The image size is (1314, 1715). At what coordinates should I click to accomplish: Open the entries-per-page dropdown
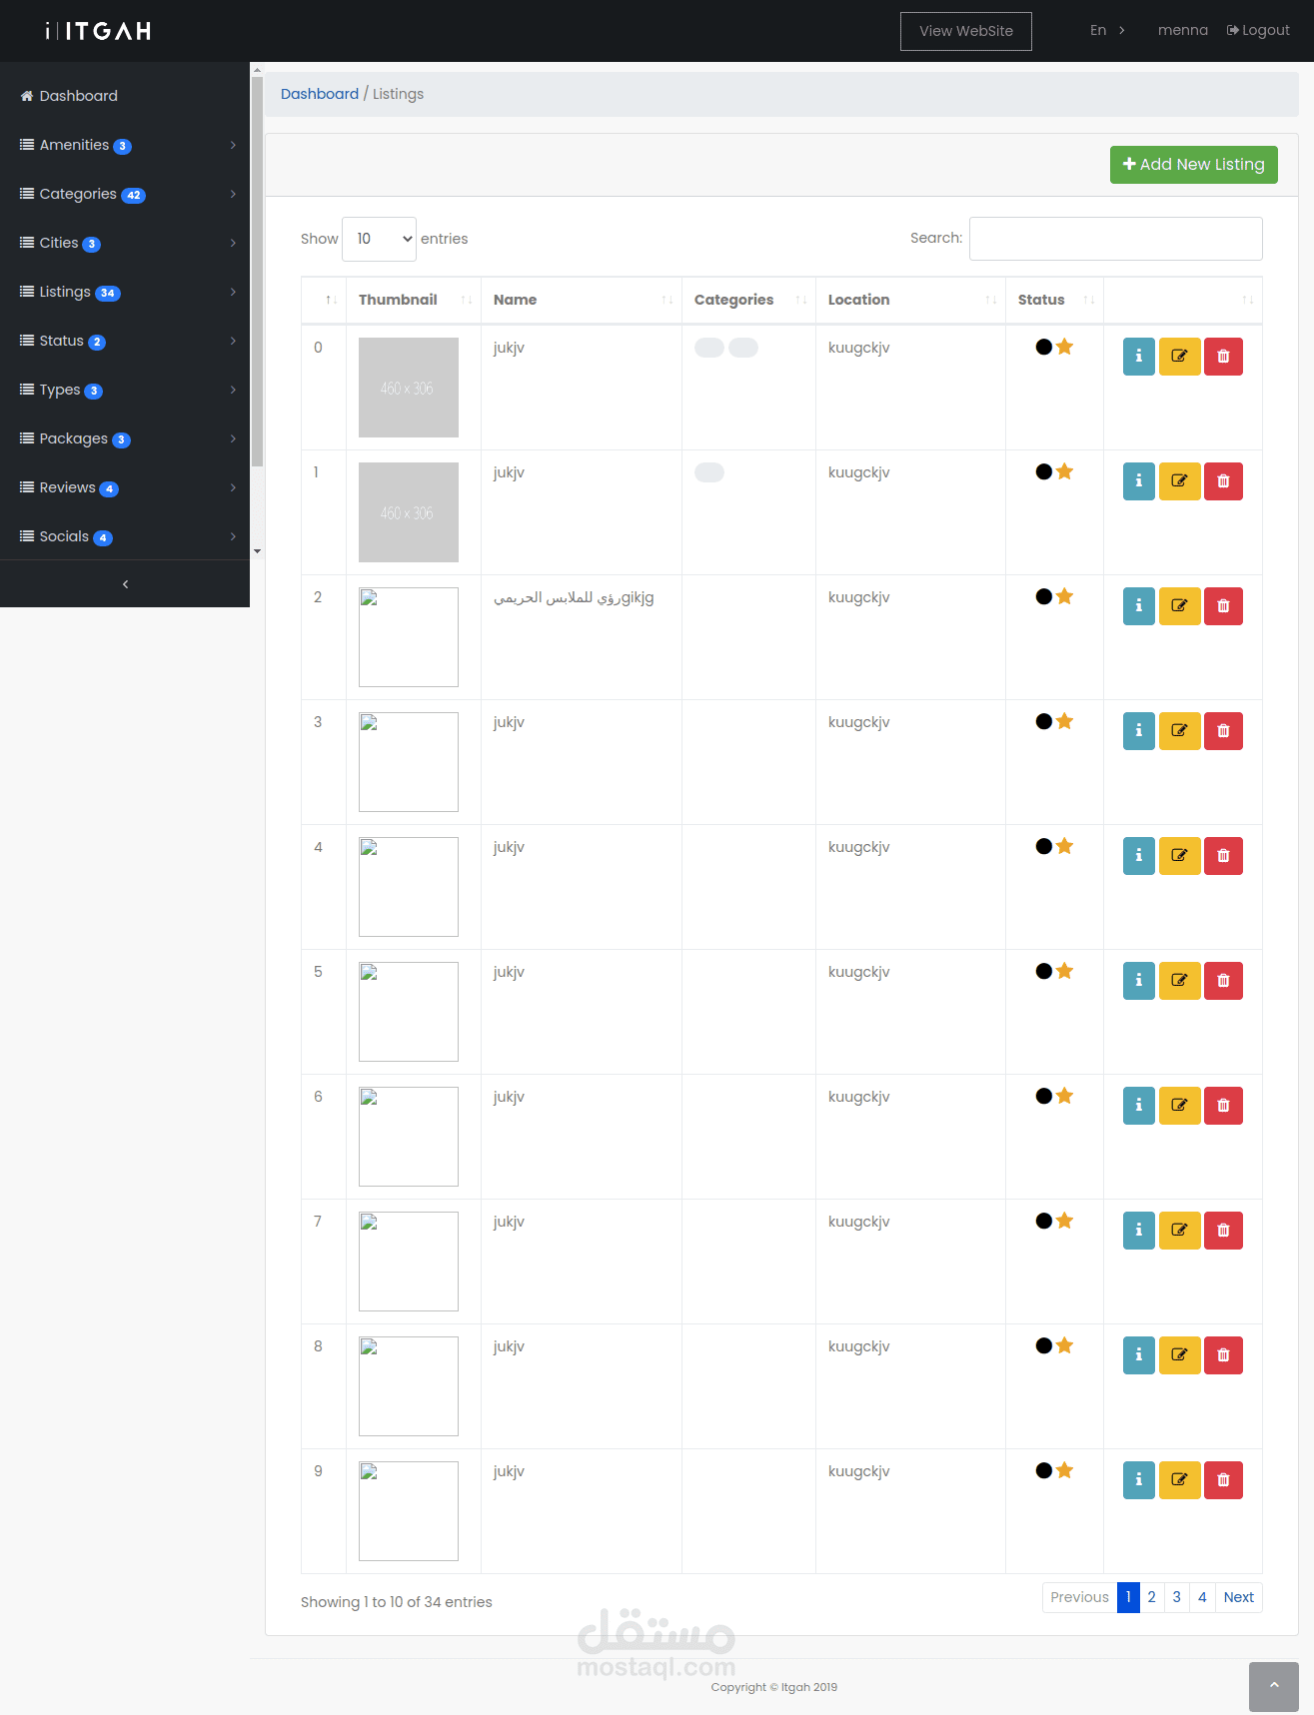[379, 239]
